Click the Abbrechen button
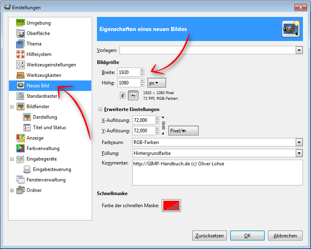 [x=285, y=236]
